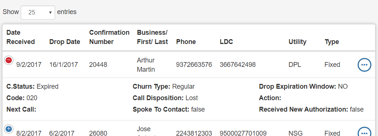The image size is (378, 136).
Task: Collapse the Arthur Martin row details
Action: (9, 60)
